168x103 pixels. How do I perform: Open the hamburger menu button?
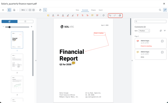tap(3, 10)
